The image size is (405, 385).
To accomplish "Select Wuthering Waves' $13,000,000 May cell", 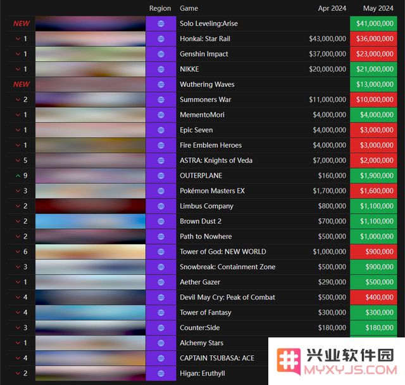I will click(x=373, y=84).
